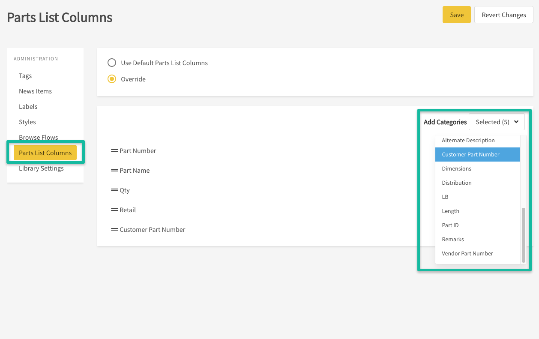The image size is (539, 339).
Task: Click drag handle icon beside Part Name
Action: tap(114, 170)
